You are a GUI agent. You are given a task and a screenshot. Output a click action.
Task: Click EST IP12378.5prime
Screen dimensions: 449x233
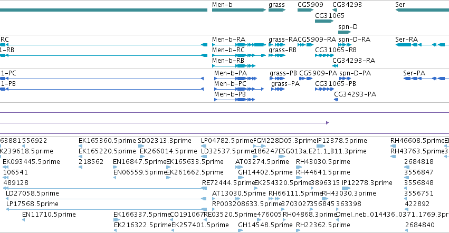pyautogui.click(x=321, y=146)
